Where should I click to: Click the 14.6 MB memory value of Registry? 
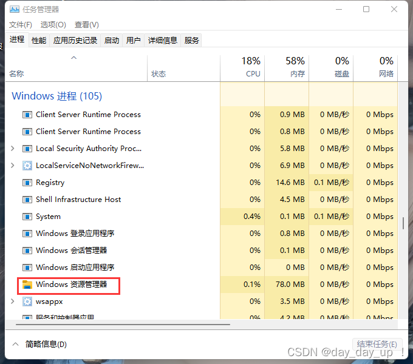pyautogui.click(x=290, y=183)
